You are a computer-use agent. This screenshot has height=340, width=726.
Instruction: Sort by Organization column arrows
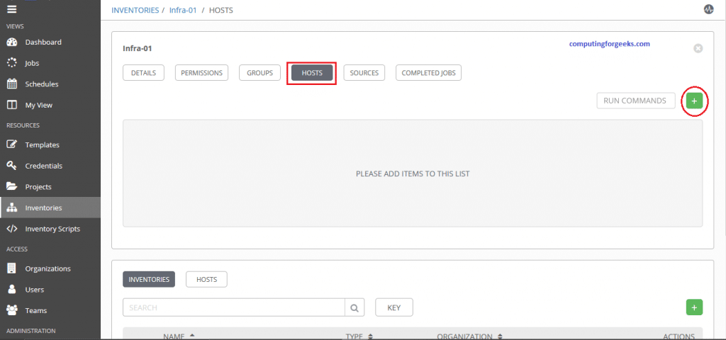[500, 336]
